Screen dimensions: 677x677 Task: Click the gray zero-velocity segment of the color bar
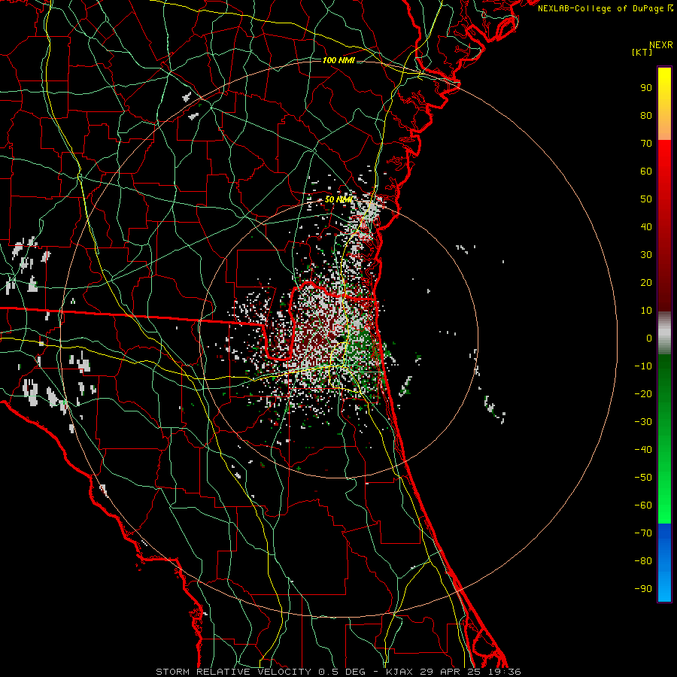click(x=664, y=333)
